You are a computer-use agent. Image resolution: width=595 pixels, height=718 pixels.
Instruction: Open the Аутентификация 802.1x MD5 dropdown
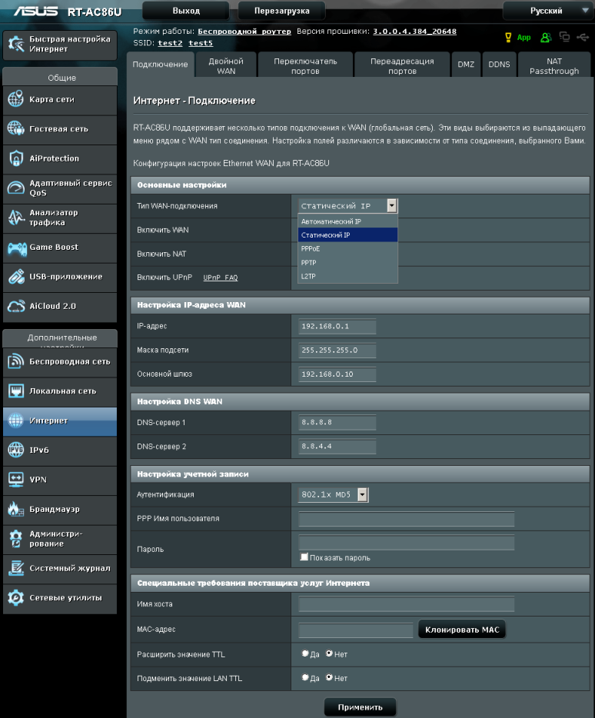pyautogui.click(x=333, y=494)
